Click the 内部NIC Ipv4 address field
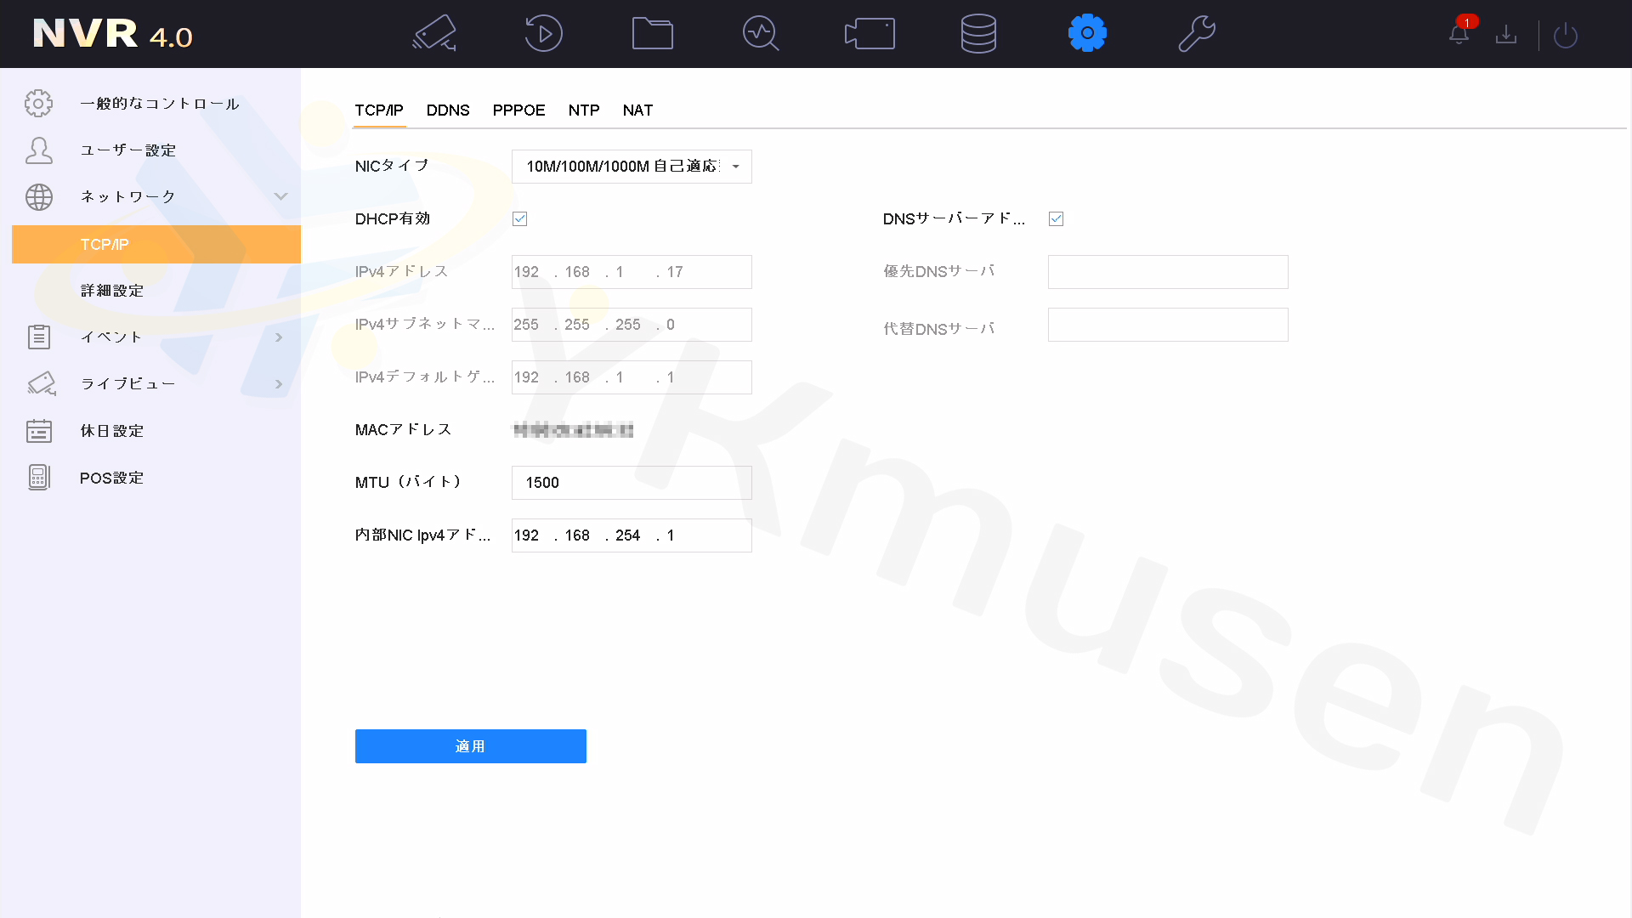The width and height of the screenshot is (1632, 918). click(632, 535)
